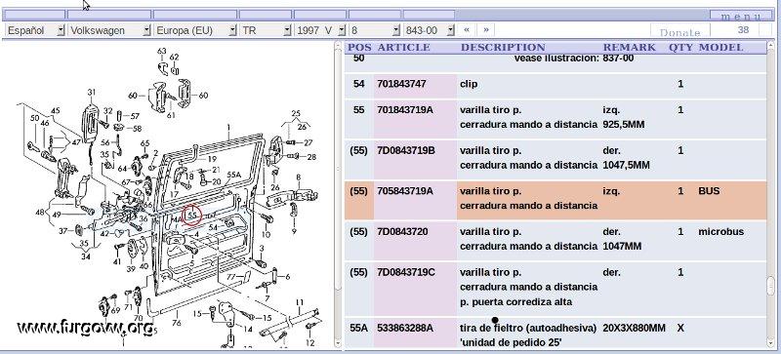Viewport: 781px width, 354px height.
Task: Open the 1997 V year dropdown
Action: 320,30
